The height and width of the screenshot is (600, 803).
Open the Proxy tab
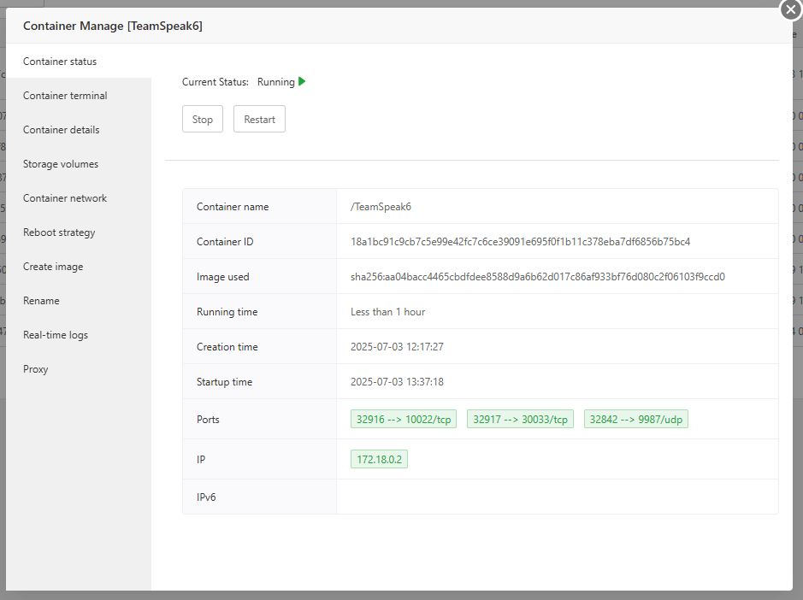[x=79, y=369]
